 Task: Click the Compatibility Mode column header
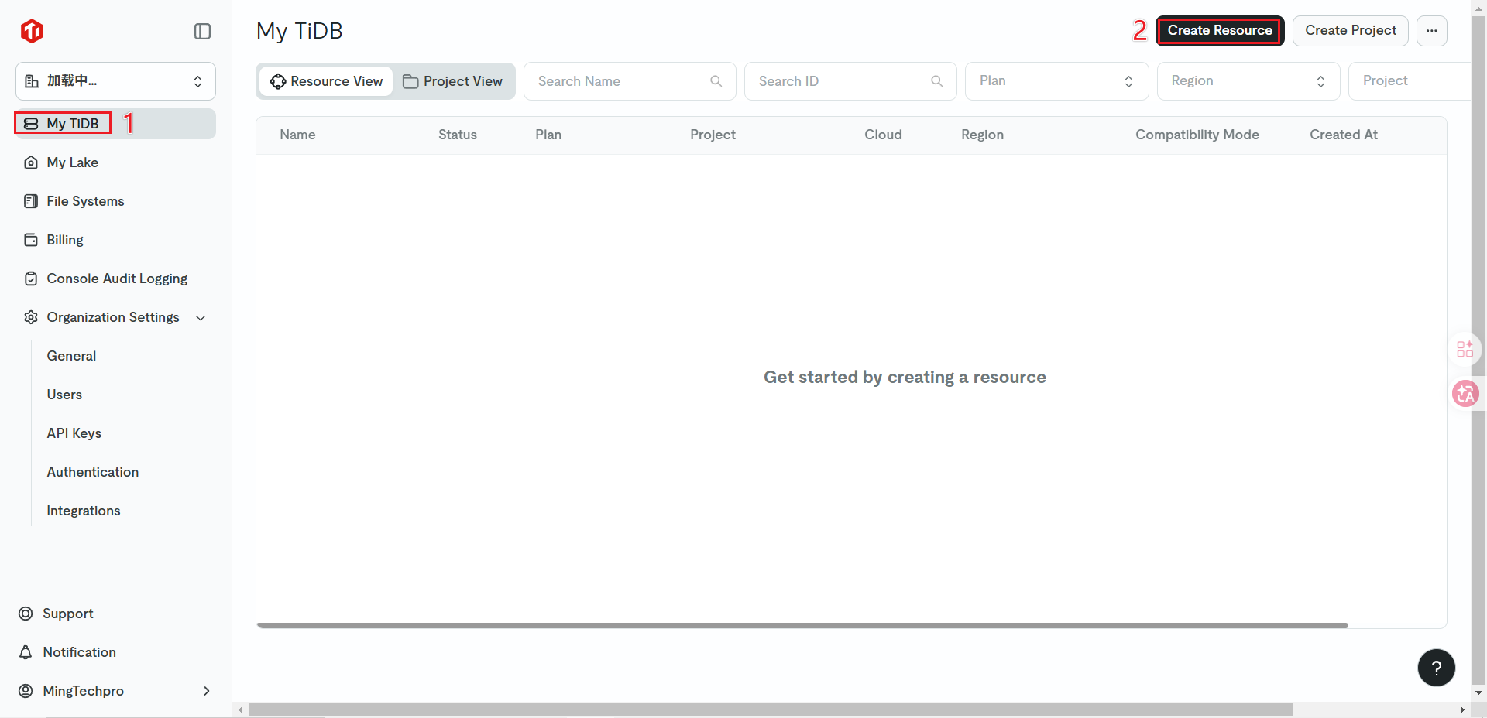pyautogui.click(x=1197, y=135)
